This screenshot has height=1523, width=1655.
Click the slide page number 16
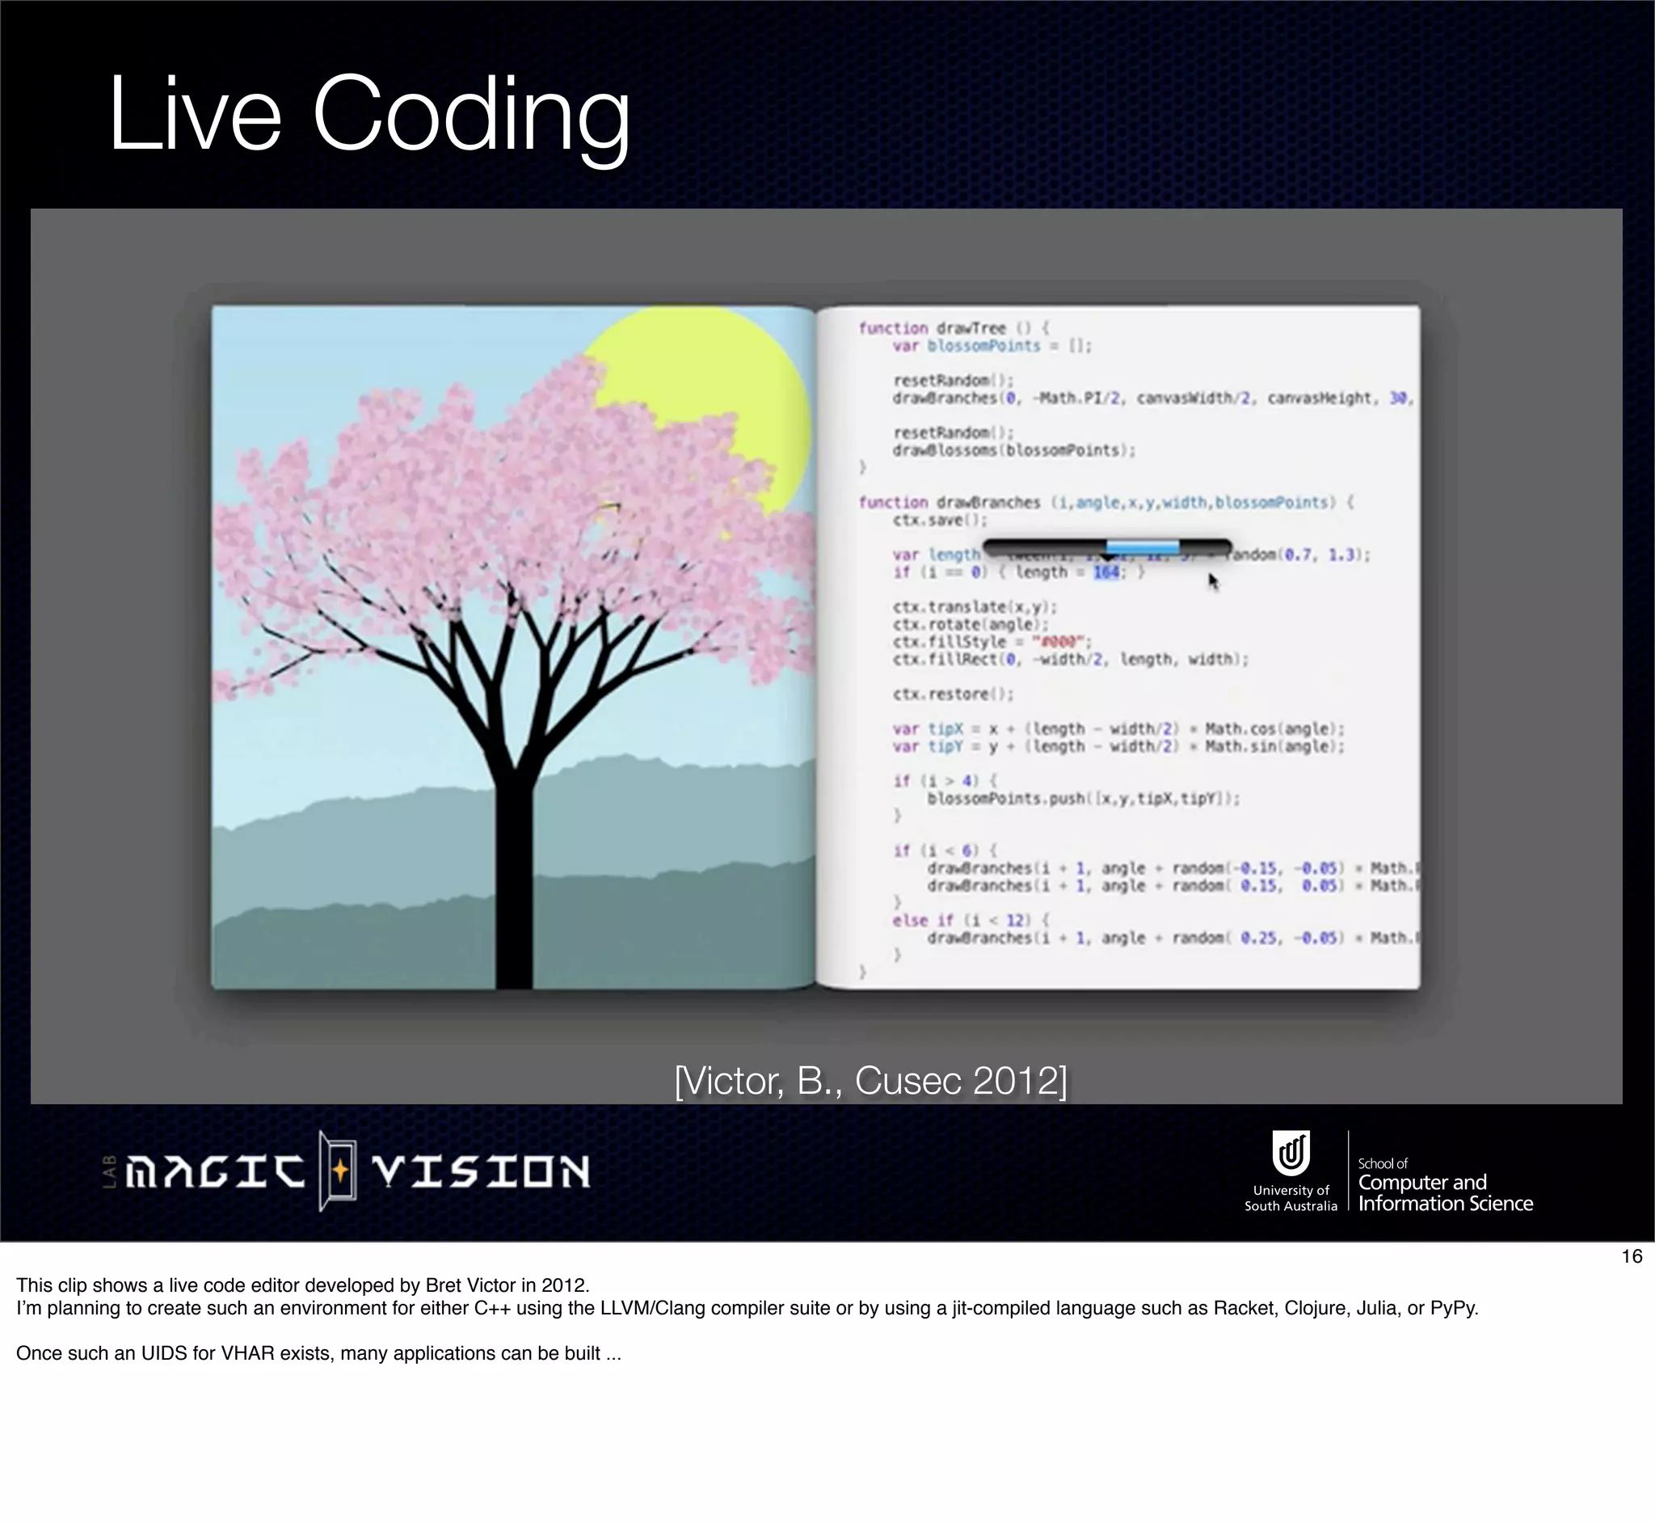[x=1631, y=1257]
